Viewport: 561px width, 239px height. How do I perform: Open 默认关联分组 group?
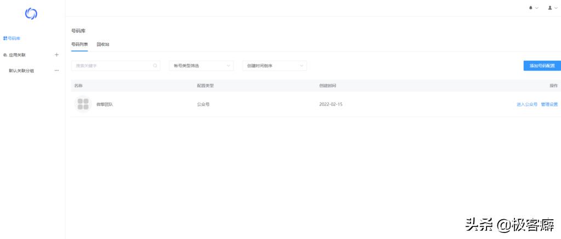point(21,71)
